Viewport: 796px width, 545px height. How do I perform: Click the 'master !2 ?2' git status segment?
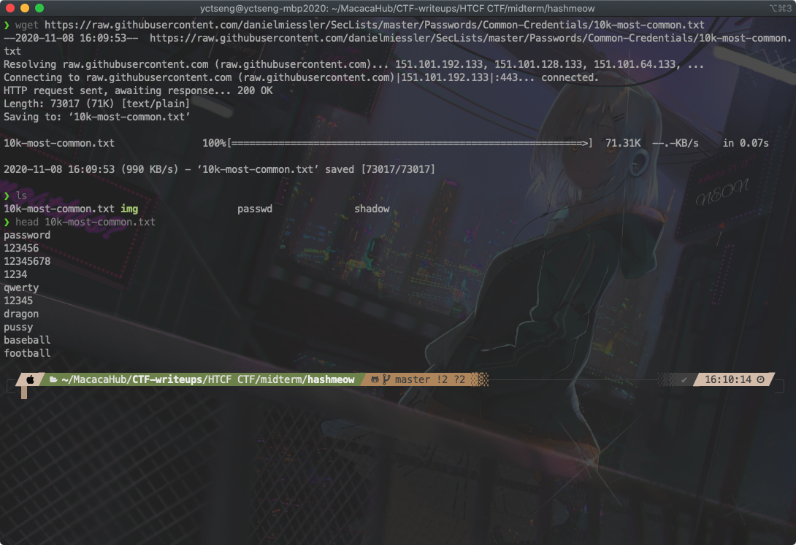tap(430, 379)
